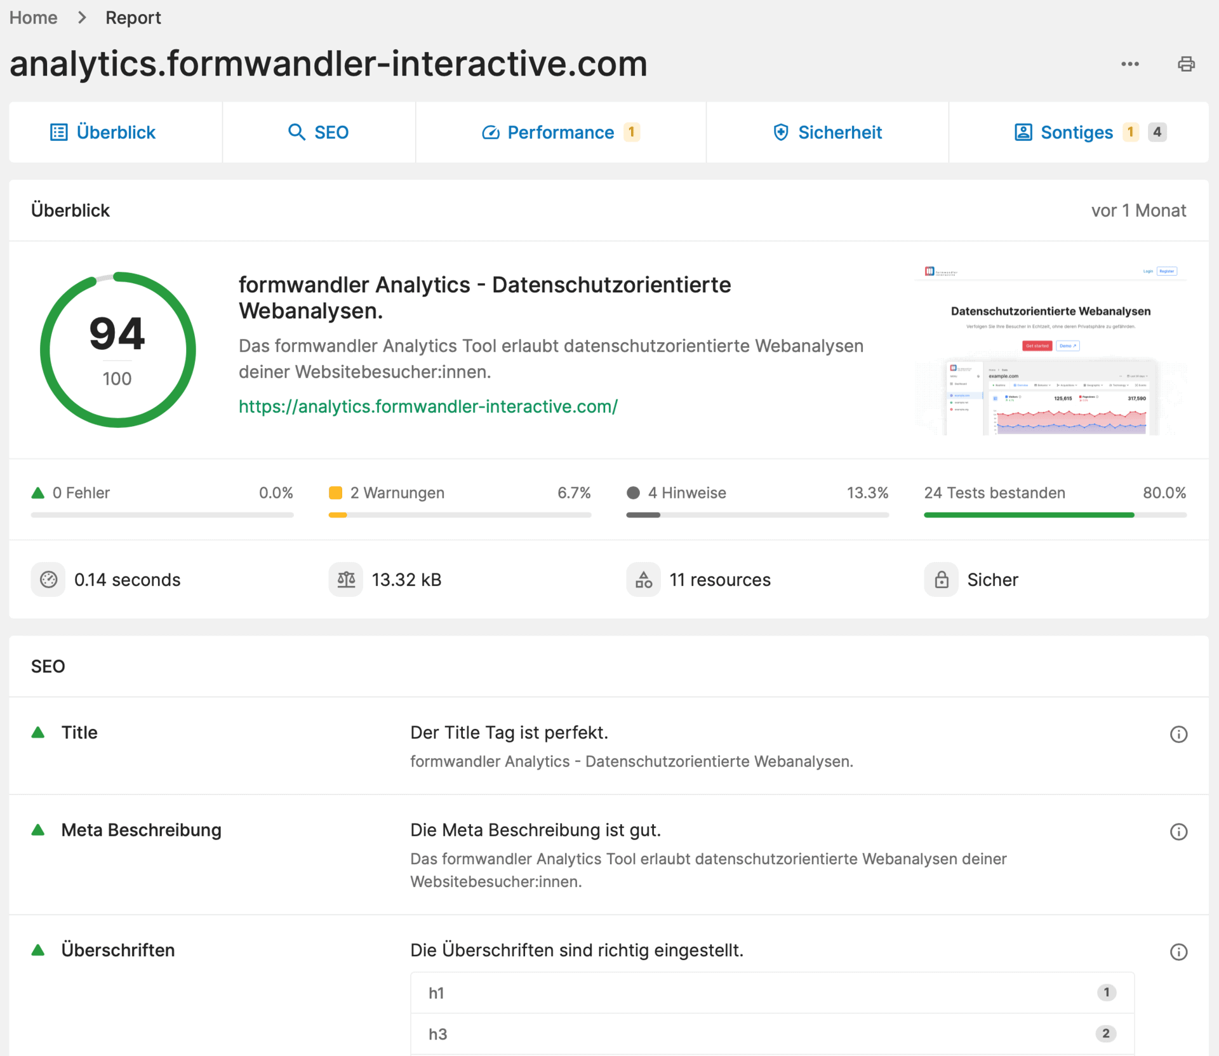Click the breadcrumb chevron separator

[82, 18]
